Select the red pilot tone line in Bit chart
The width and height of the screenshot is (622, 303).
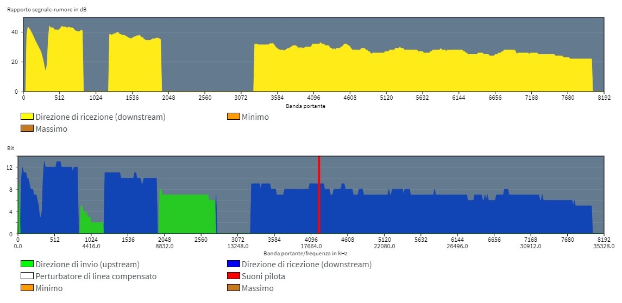[319, 195]
